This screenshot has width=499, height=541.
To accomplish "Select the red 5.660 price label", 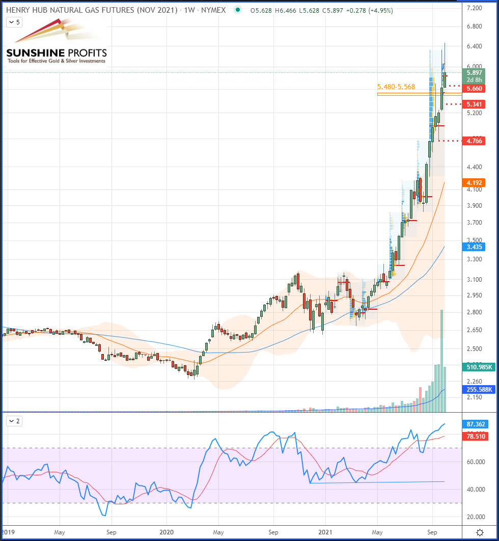I will [474, 89].
